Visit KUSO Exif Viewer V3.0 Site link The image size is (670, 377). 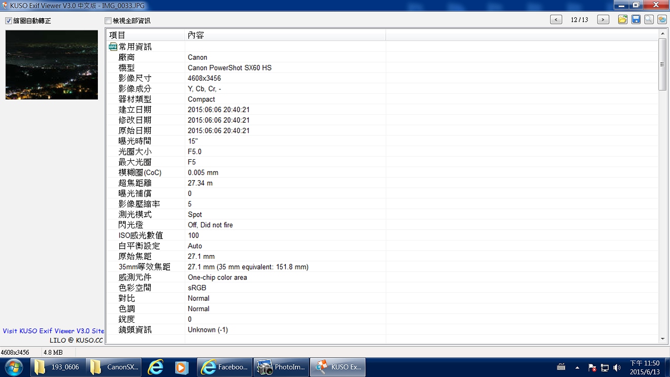point(53,331)
